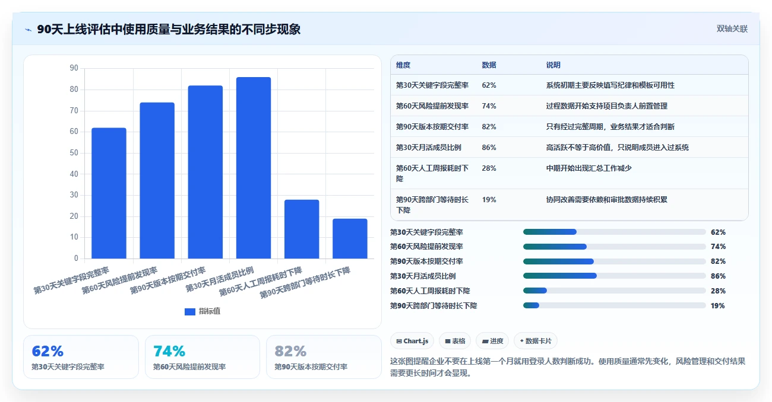Click the 62% value in the table

tap(489, 85)
